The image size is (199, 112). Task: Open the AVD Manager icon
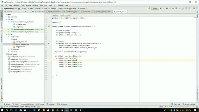point(183,8)
